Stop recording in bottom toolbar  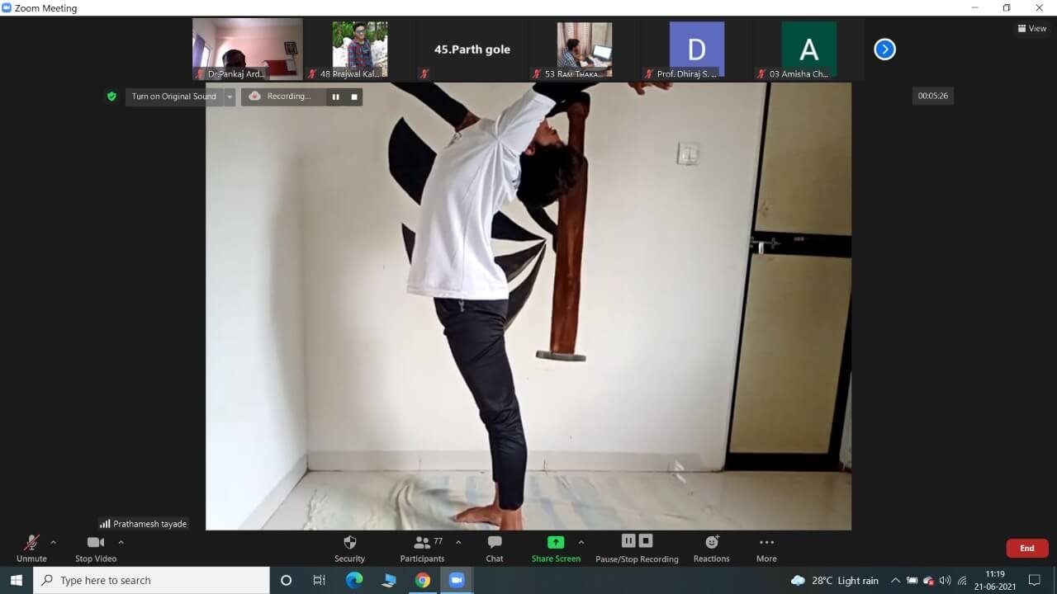tap(646, 541)
